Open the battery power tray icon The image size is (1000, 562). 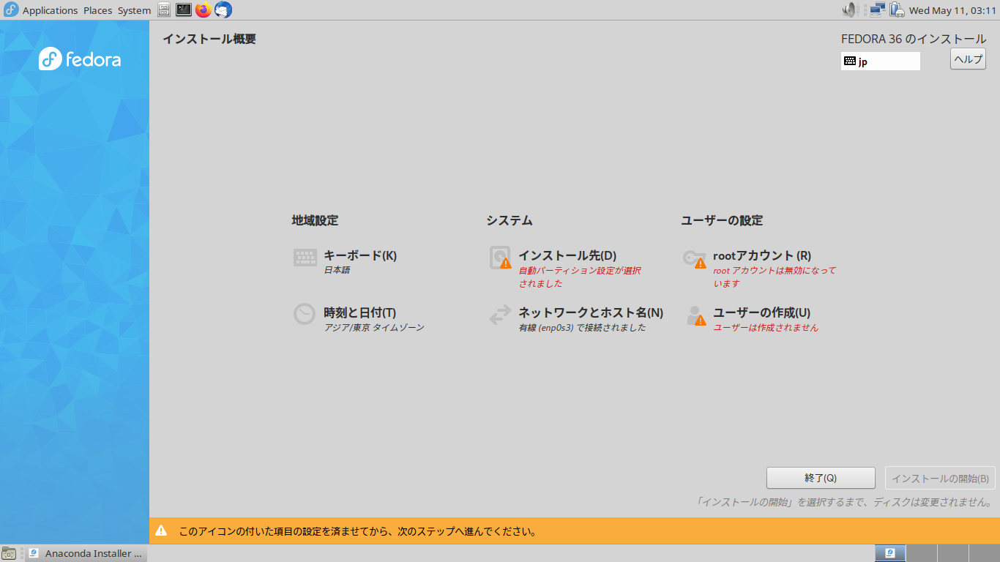pos(897,10)
